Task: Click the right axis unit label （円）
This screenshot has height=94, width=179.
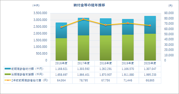Action: click(x=170, y=6)
